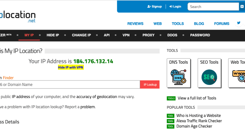Open the SEO Tools card

209,73
